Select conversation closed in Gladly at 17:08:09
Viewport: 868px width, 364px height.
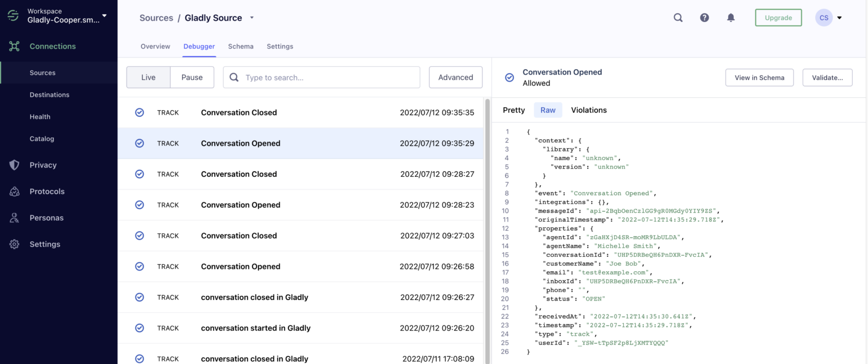[301, 354]
